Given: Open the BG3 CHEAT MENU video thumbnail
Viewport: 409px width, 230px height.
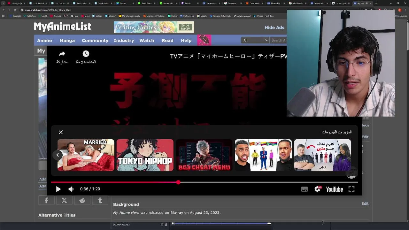Looking at the screenshot, I should 204,155.
